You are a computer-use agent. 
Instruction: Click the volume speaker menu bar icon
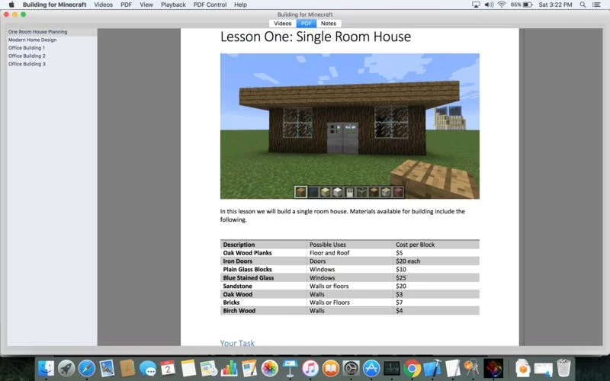click(489, 5)
